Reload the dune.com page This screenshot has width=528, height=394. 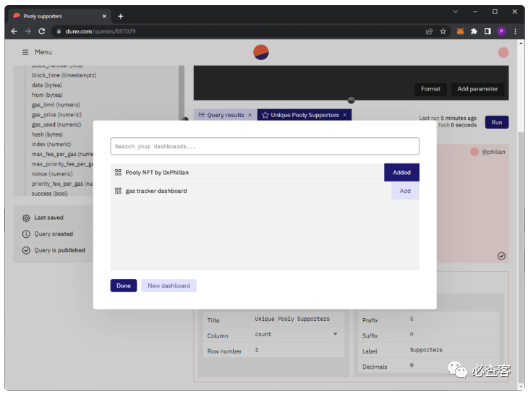pos(42,31)
